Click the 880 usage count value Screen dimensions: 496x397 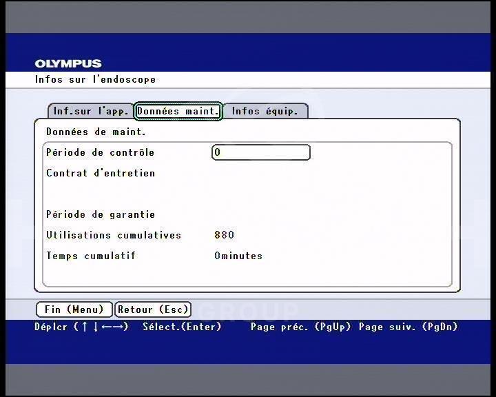point(225,235)
